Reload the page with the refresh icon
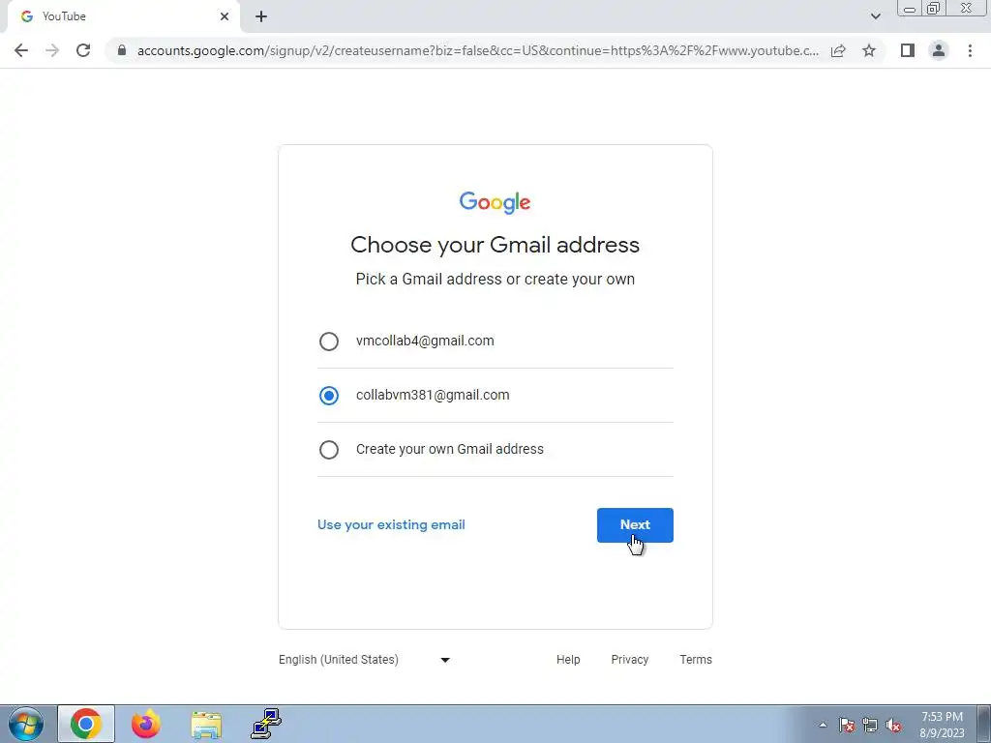This screenshot has width=991, height=743. 83,50
